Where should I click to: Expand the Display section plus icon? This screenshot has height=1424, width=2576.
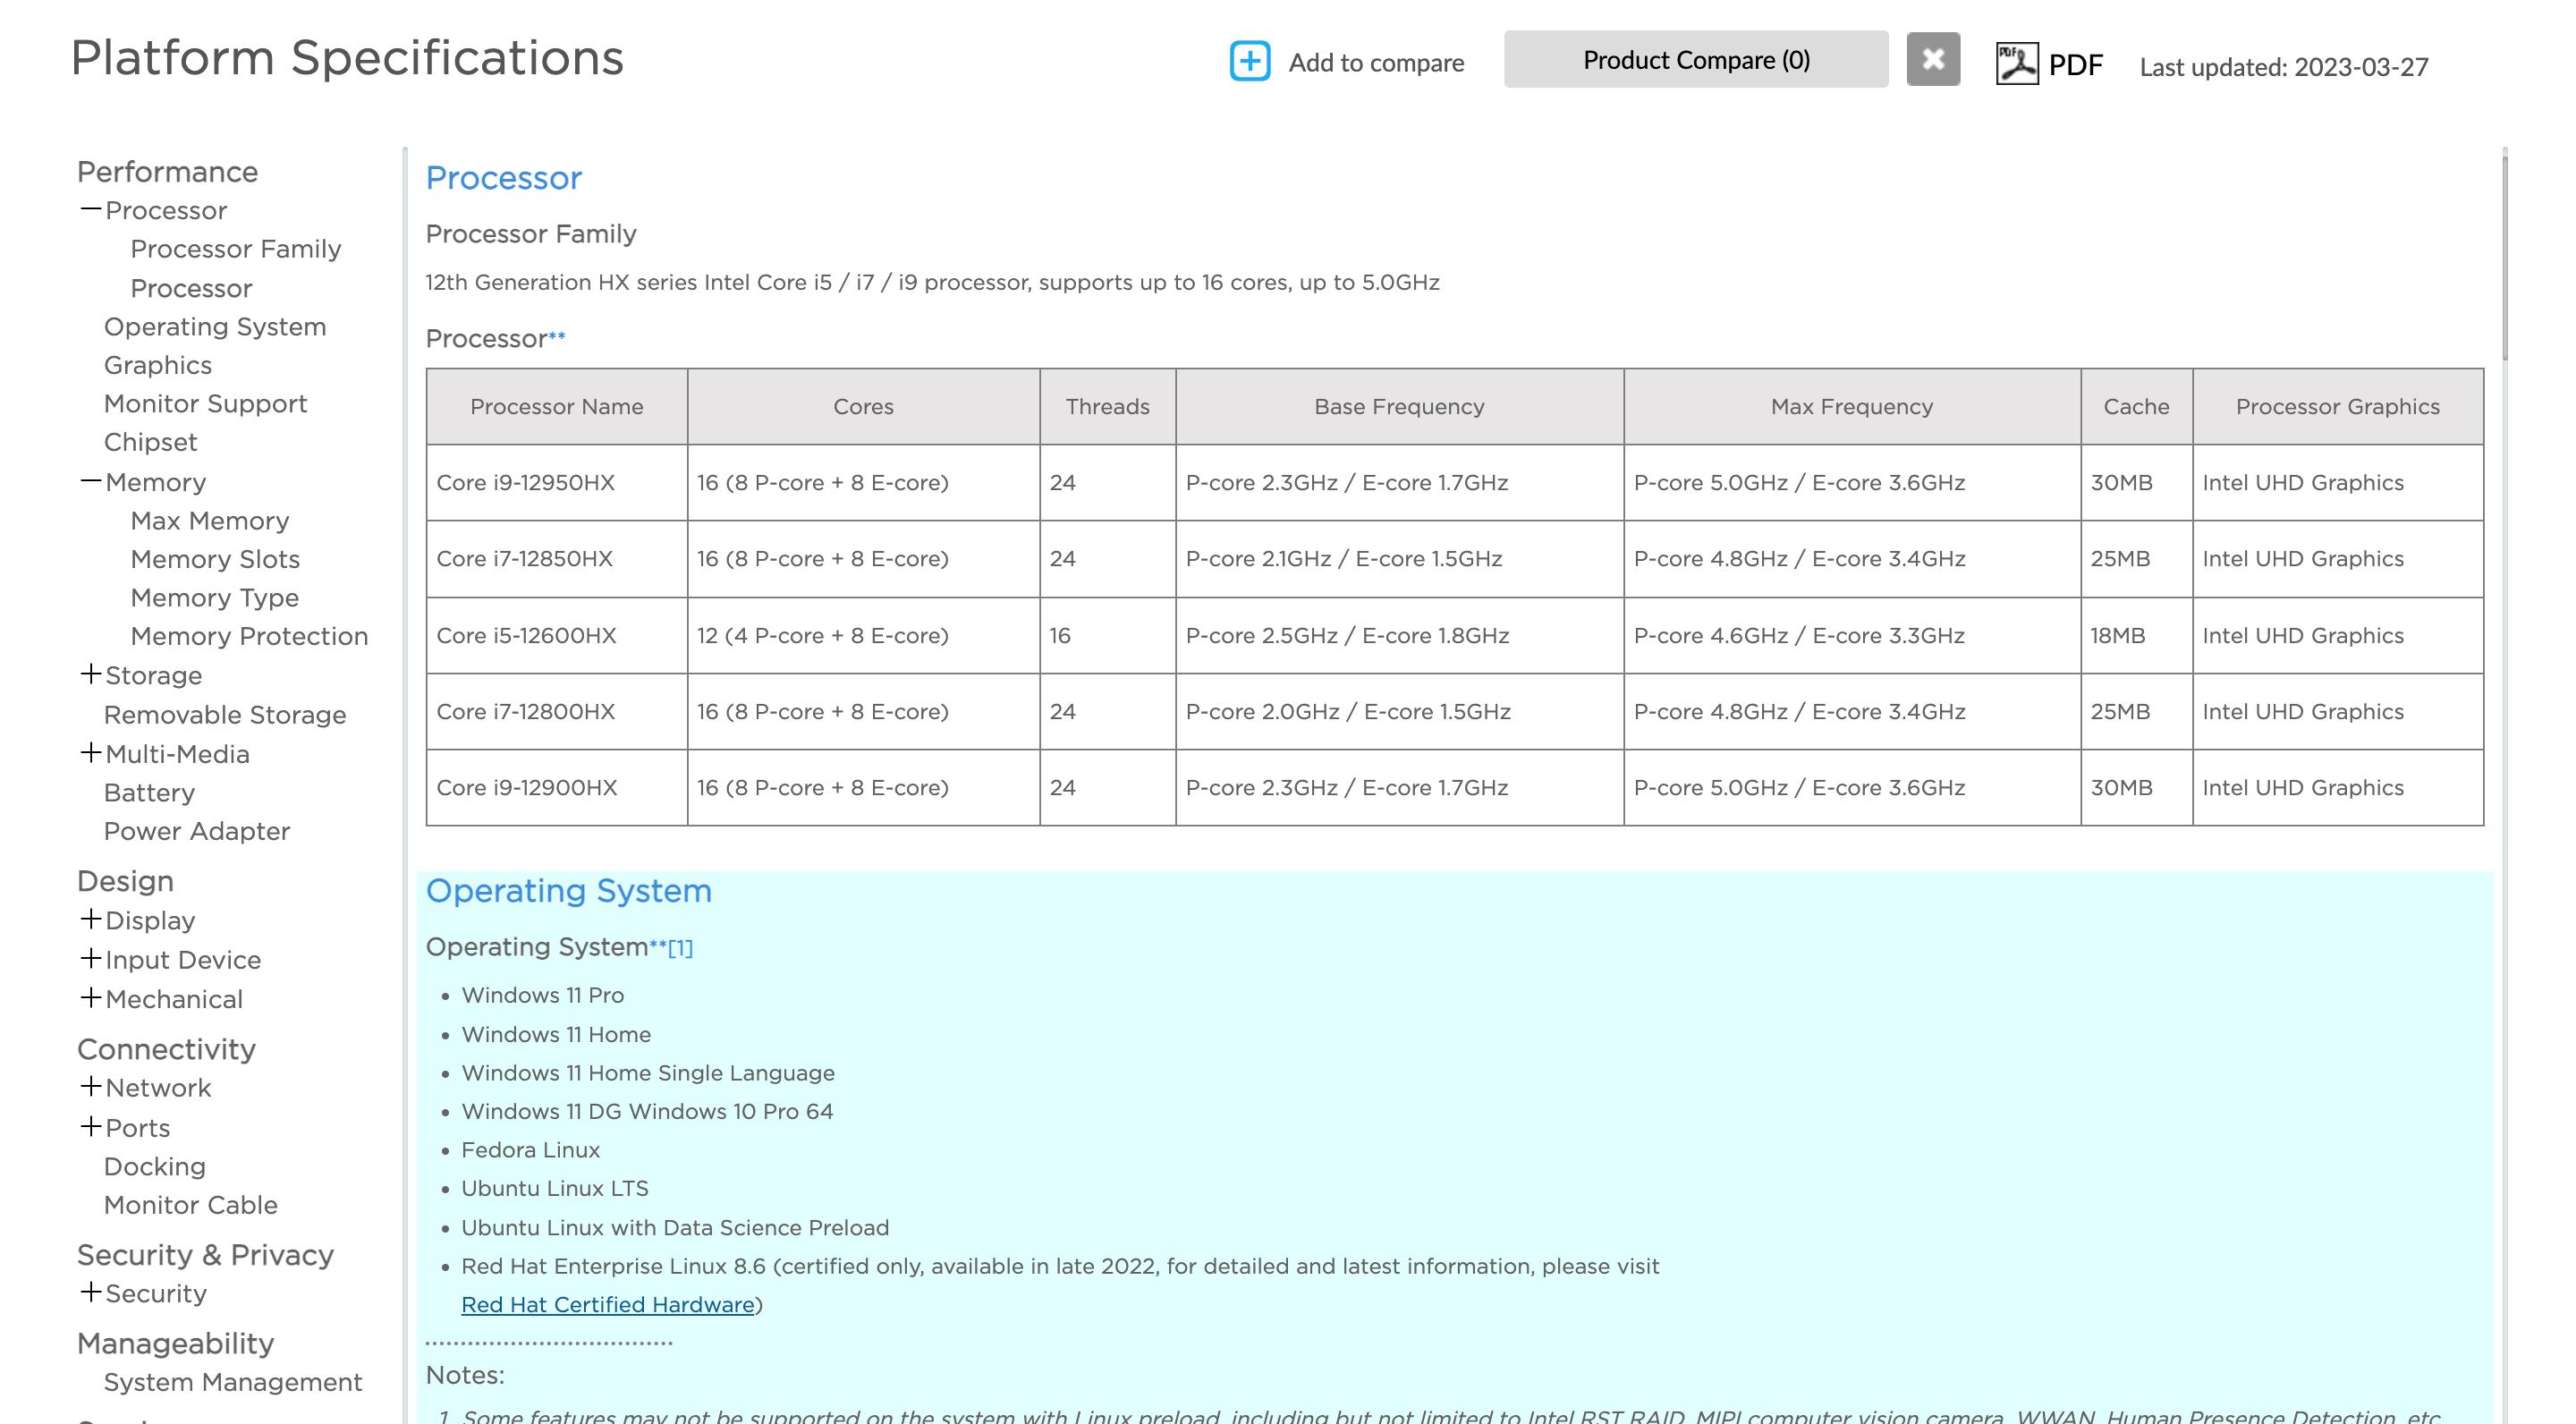coord(91,919)
